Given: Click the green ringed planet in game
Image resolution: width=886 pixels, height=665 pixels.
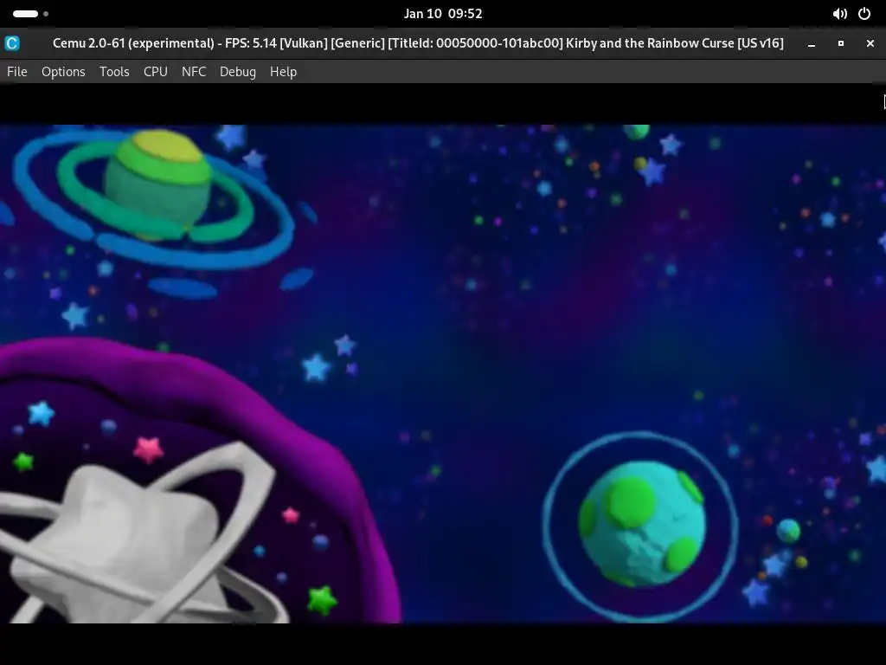Looking at the screenshot, I should point(157,185).
